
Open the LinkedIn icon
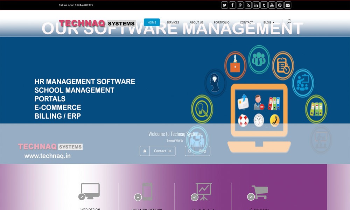256,5
